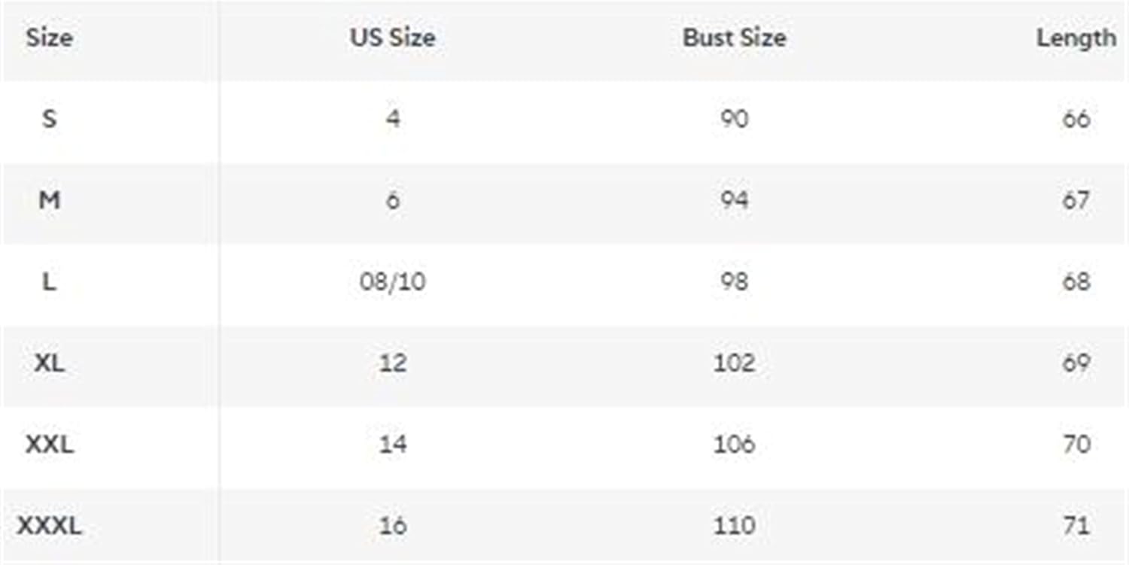Select the XXL size row label
The width and height of the screenshot is (1129, 565).
tap(50, 444)
